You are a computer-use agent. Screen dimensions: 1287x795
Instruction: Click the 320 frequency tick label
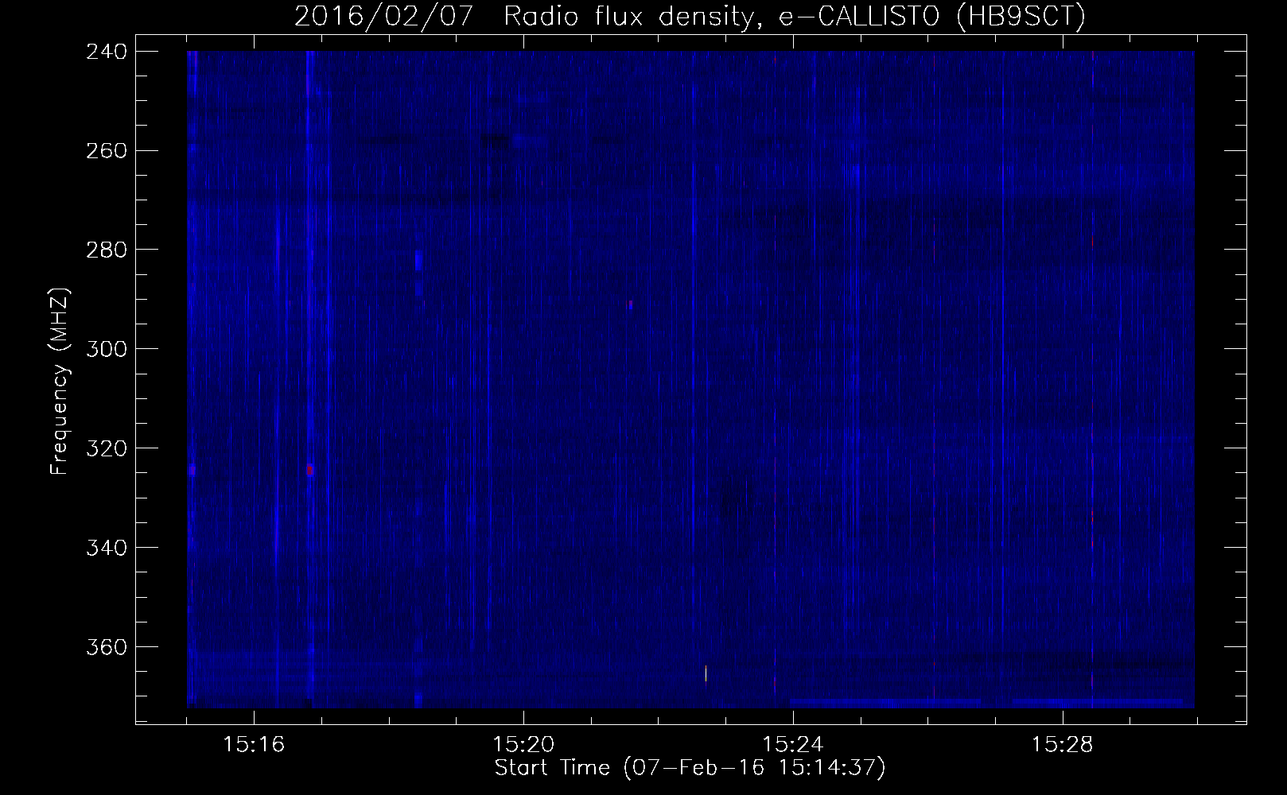pos(106,448)
